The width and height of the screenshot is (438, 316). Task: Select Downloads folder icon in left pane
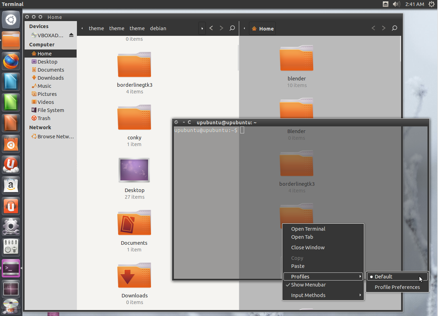tap(134, 276)
